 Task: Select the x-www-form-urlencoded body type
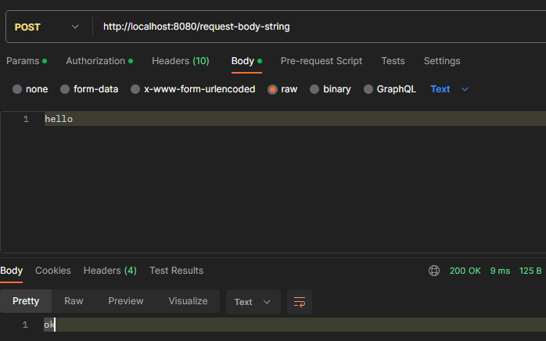193,89
